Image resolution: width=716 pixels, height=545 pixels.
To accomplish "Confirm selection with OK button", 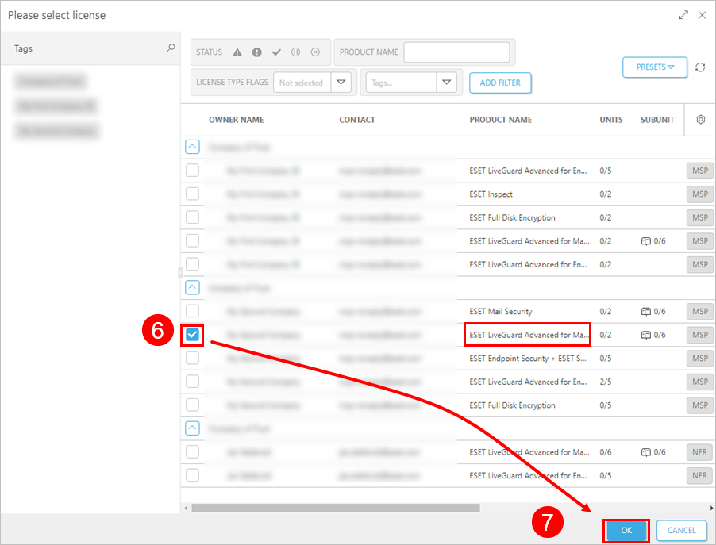I will click(626, 531).
